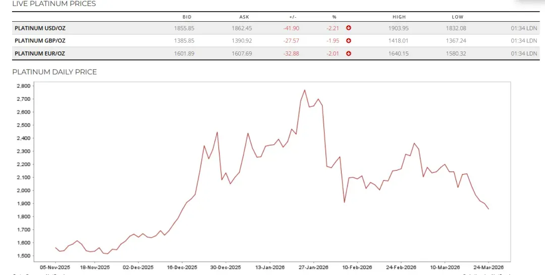Click the 05-Nov-2025 date label
Viewport: 545px width, 275px height.
56,267
